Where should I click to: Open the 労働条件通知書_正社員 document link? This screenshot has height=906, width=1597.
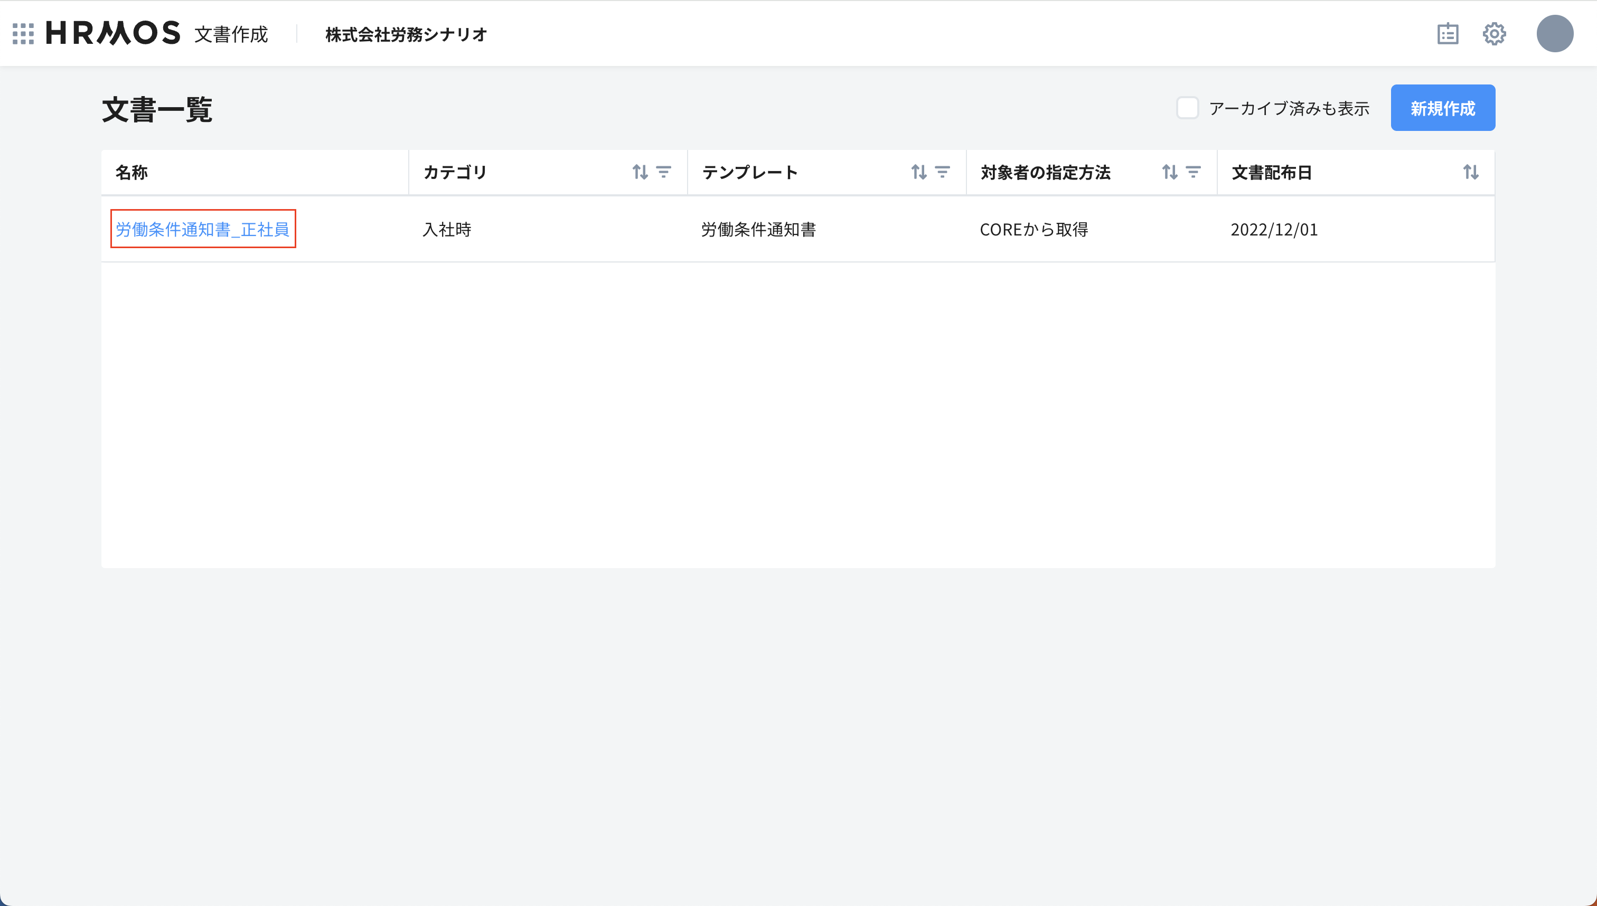(202, 229)
